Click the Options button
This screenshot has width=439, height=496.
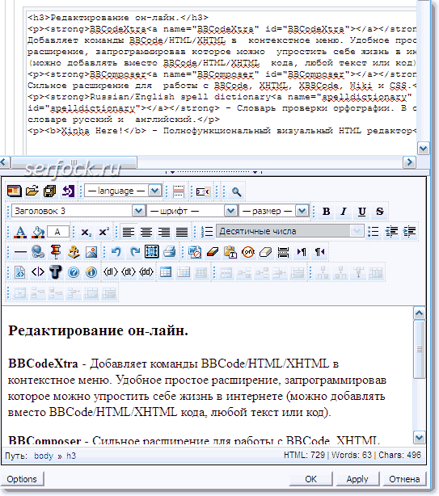[22, 479]
